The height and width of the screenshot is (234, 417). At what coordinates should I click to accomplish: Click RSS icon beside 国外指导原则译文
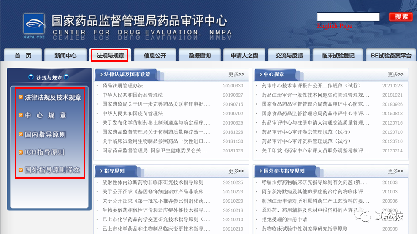click(x=21, y=170)
